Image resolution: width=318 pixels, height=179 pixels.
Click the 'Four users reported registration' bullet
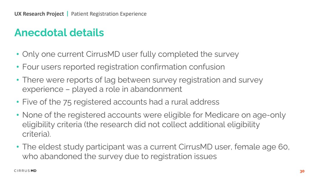click(123, 67)
